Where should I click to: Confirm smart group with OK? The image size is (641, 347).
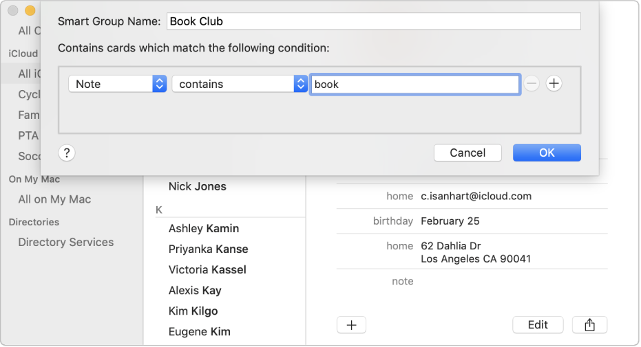point(547,153)
